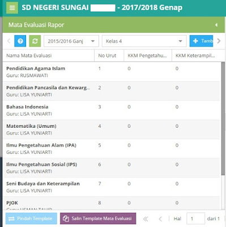Open the 2015/2016 Ganj semester dropdown
Image resolution: width=226 pixels, height=227 pixels.
71,41
